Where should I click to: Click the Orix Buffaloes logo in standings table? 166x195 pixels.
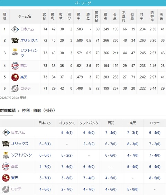pos(15,40)
